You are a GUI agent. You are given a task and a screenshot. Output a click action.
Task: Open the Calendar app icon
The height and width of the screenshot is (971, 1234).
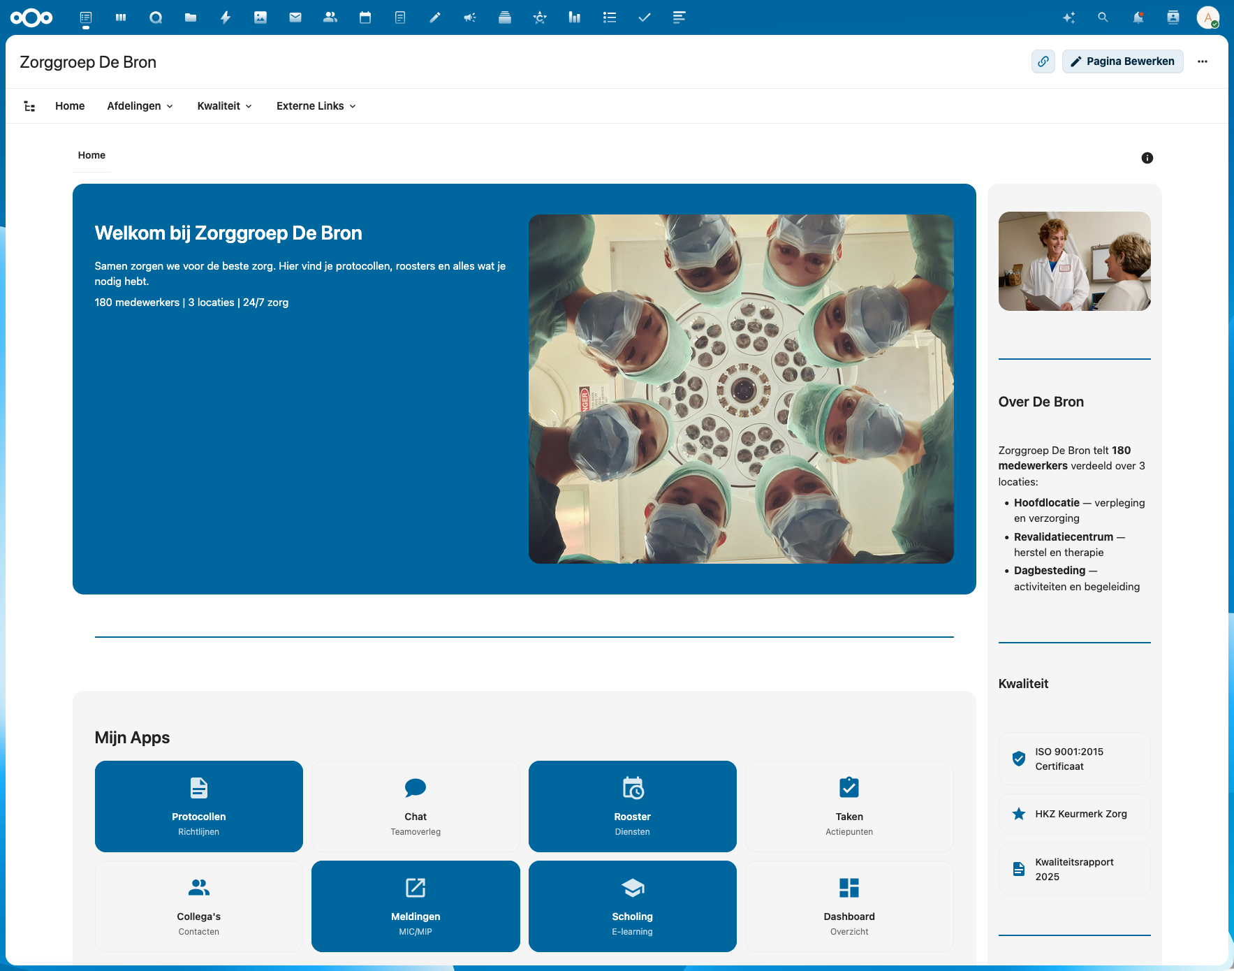tap(365, 17)
